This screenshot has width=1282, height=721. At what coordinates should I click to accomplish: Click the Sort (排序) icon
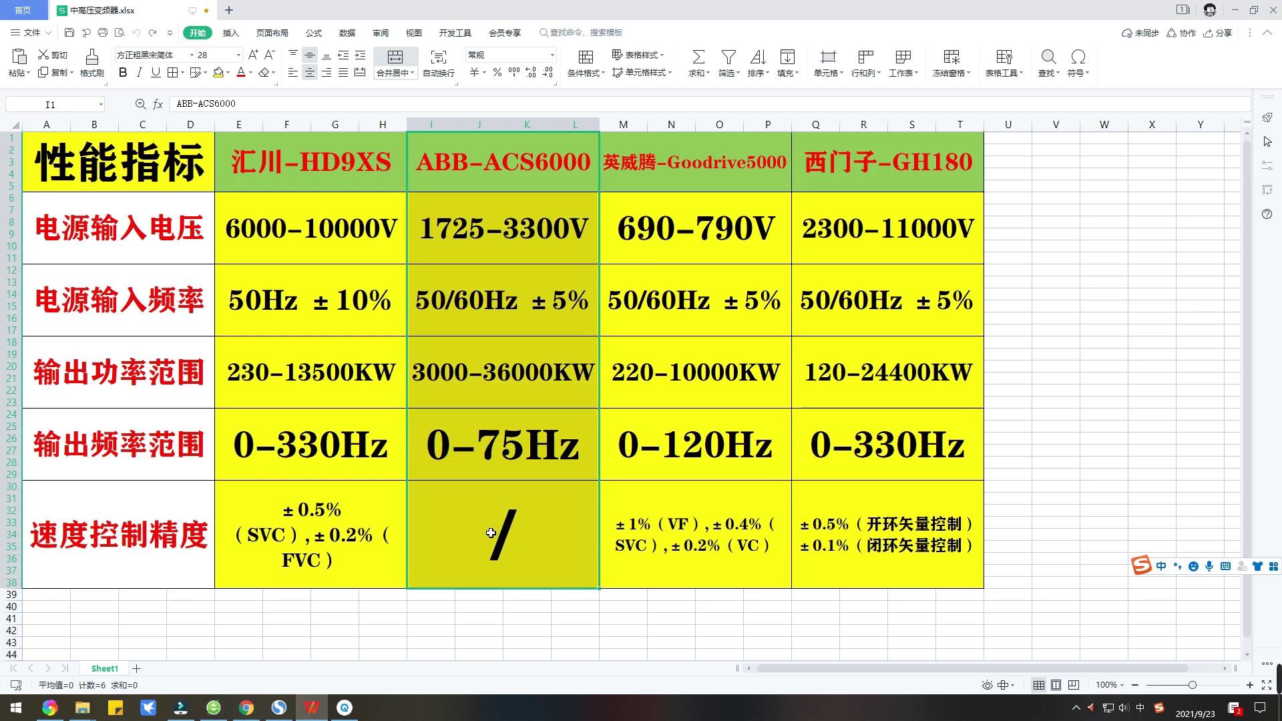click(x=758, y=57)
